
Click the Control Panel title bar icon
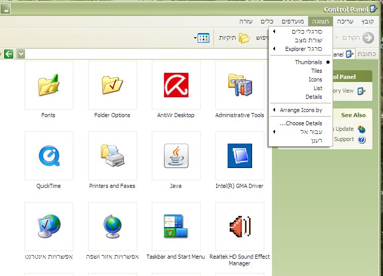coord(373,9)
